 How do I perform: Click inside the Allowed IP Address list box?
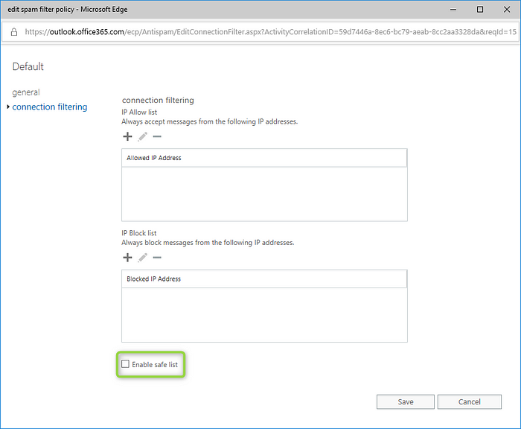pos(264,194)
